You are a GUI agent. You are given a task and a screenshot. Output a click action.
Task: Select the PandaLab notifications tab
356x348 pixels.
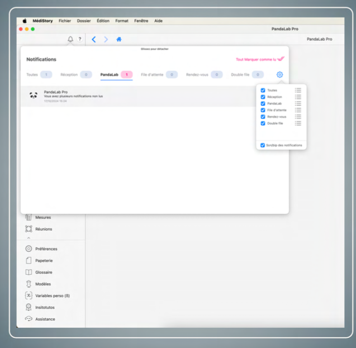pos(116,75)
